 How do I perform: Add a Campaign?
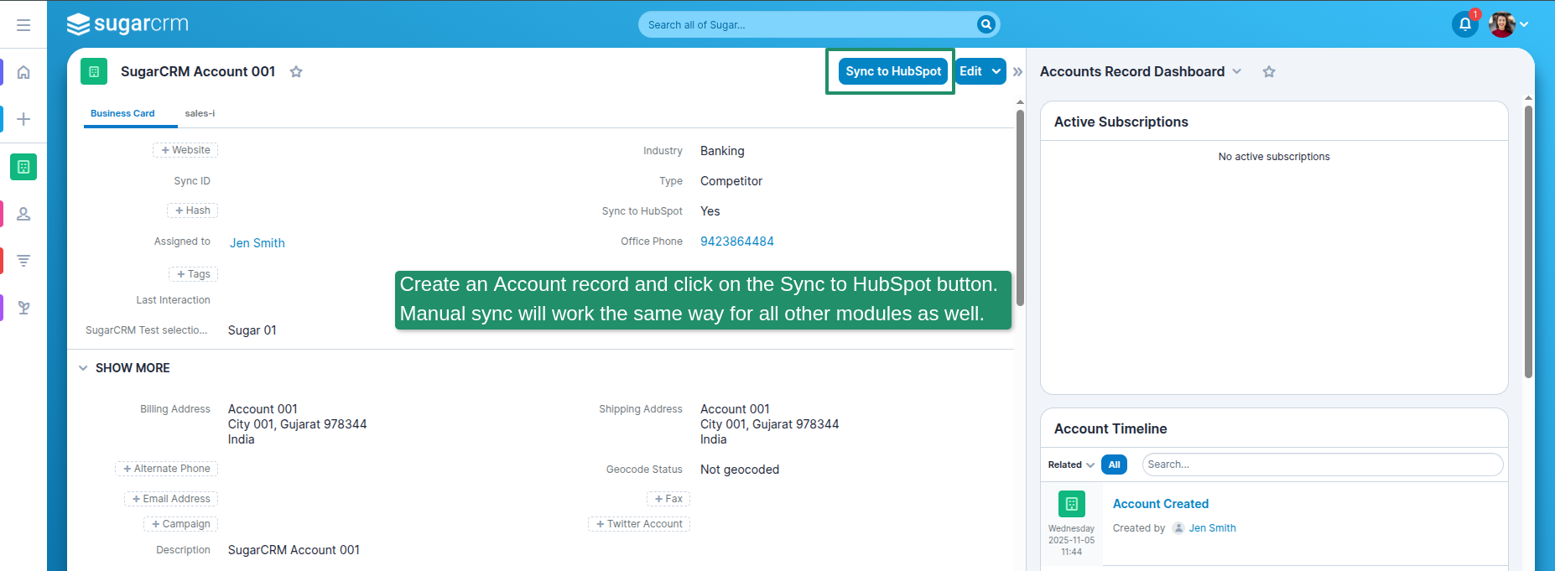tap(180, 524)
